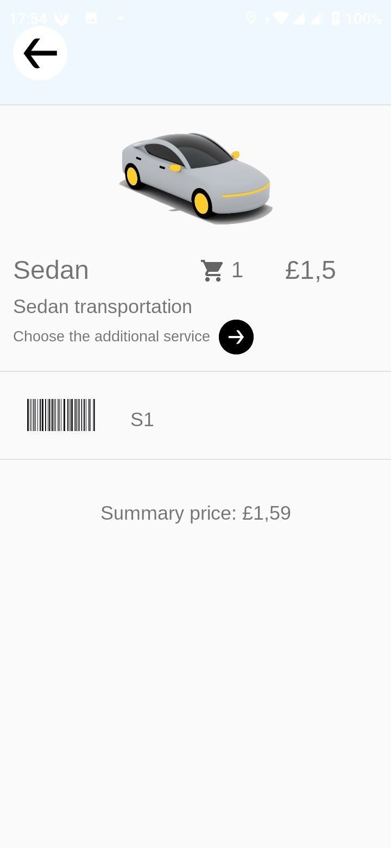Screen dimensions: 391x848
Task: Tap the "Sedan transportation" description
Action: pos(103,307)
